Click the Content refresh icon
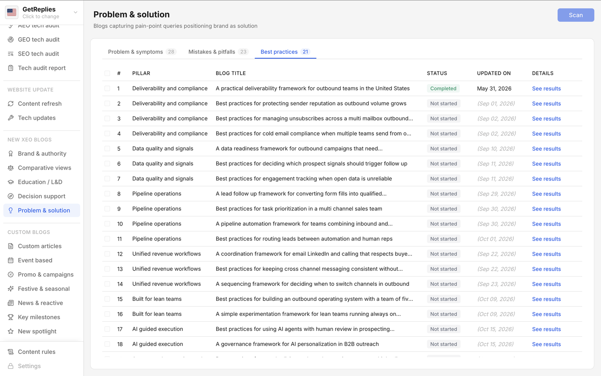 [x=11, y=104]
